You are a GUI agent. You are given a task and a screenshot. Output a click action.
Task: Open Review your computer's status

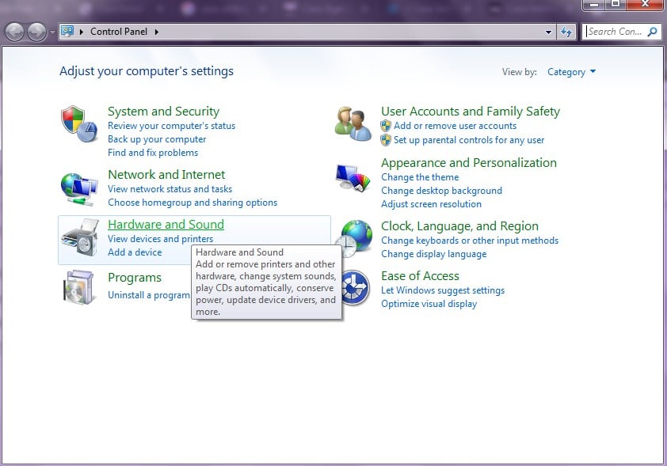pos(171,126)
